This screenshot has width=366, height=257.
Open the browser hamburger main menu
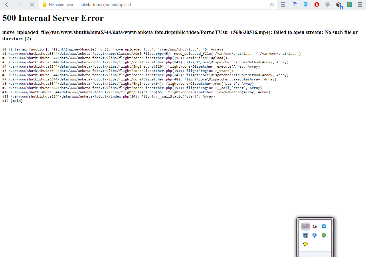360,5
